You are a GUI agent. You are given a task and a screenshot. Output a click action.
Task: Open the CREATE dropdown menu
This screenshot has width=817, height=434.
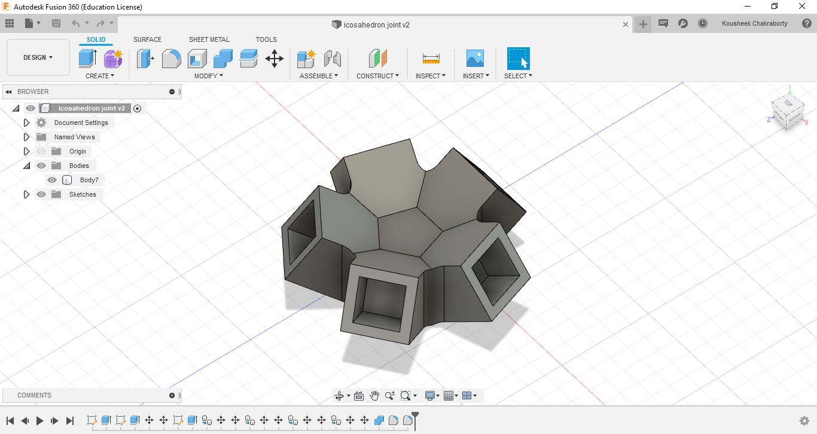(x=99, y=76)
